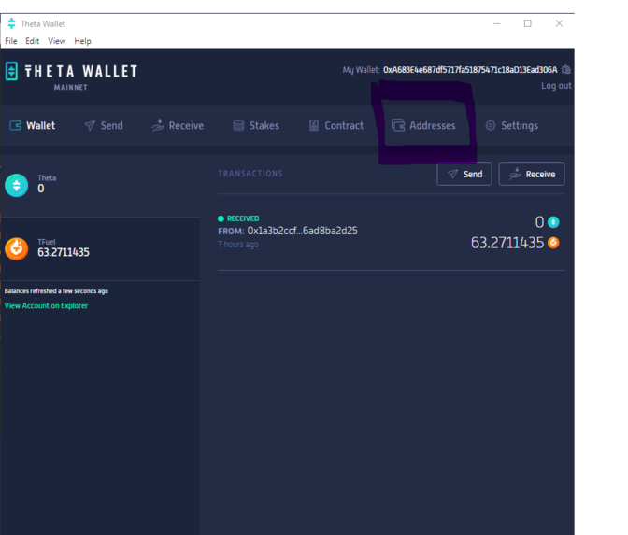
Task: Select the TFuel balance row
Action: pos(100,249)
